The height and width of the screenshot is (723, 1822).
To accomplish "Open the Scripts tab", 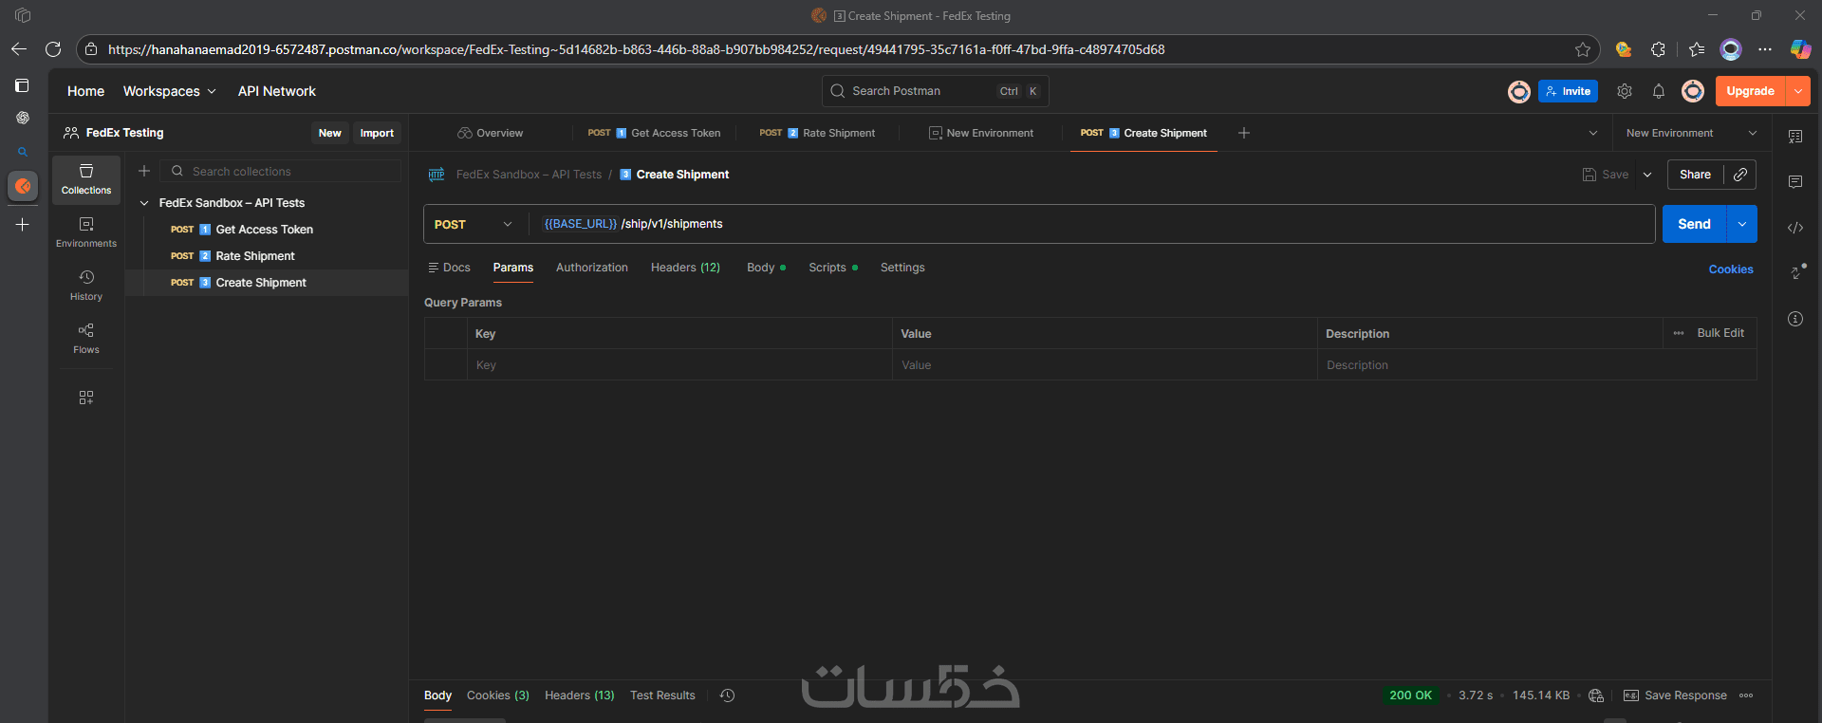I will coord(832,268).
